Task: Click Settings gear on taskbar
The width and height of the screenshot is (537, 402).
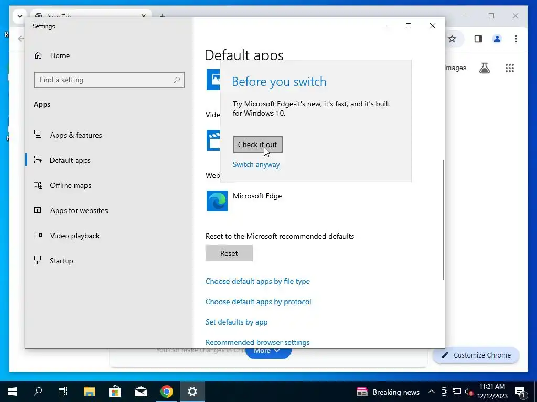Action: [x=192, y=392]
